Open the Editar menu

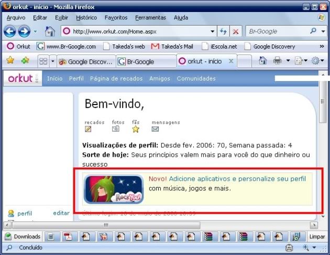tap(40, 18)
